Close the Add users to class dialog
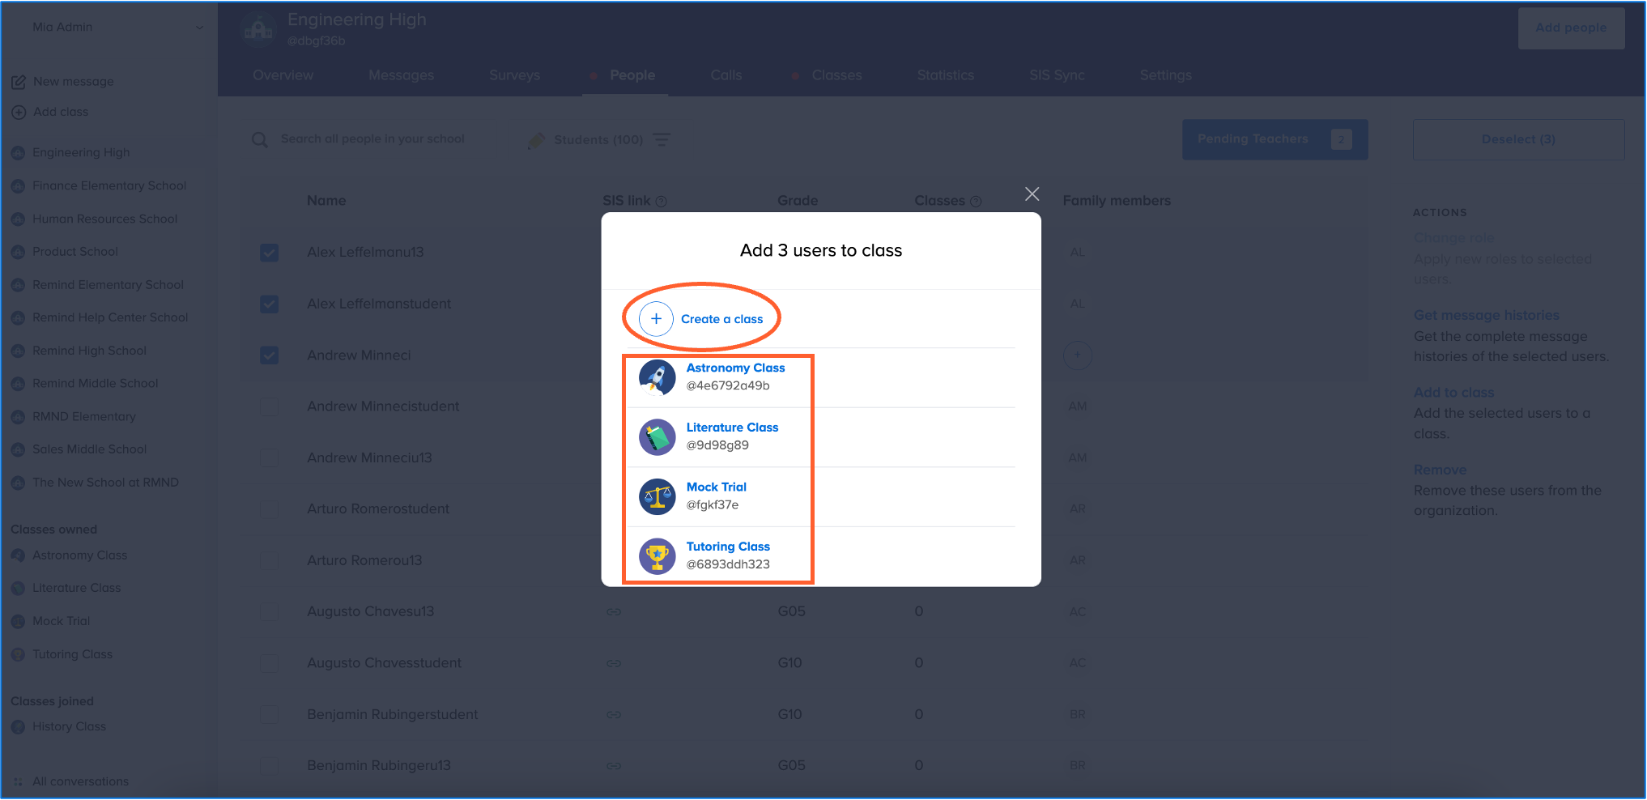 coord(1032,194)
